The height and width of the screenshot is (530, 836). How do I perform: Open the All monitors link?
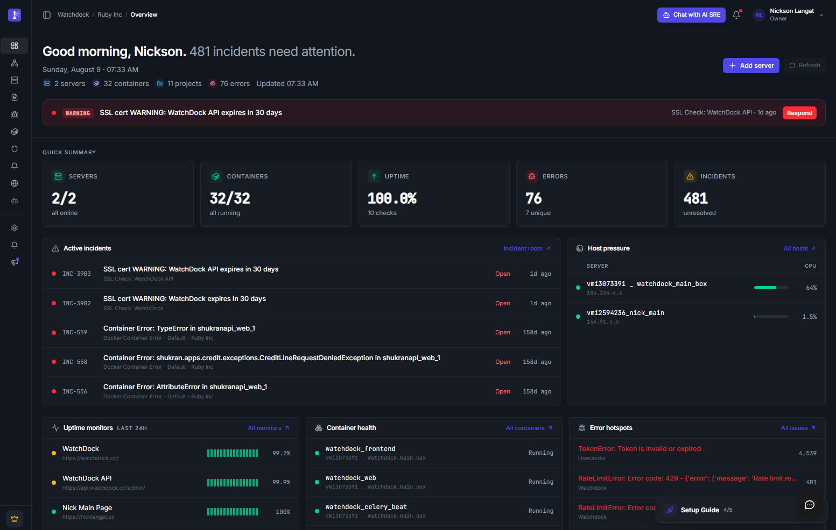coord(269,428)
